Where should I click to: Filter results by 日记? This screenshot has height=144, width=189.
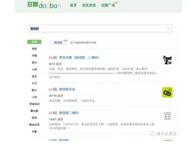[x=34, y=83]
